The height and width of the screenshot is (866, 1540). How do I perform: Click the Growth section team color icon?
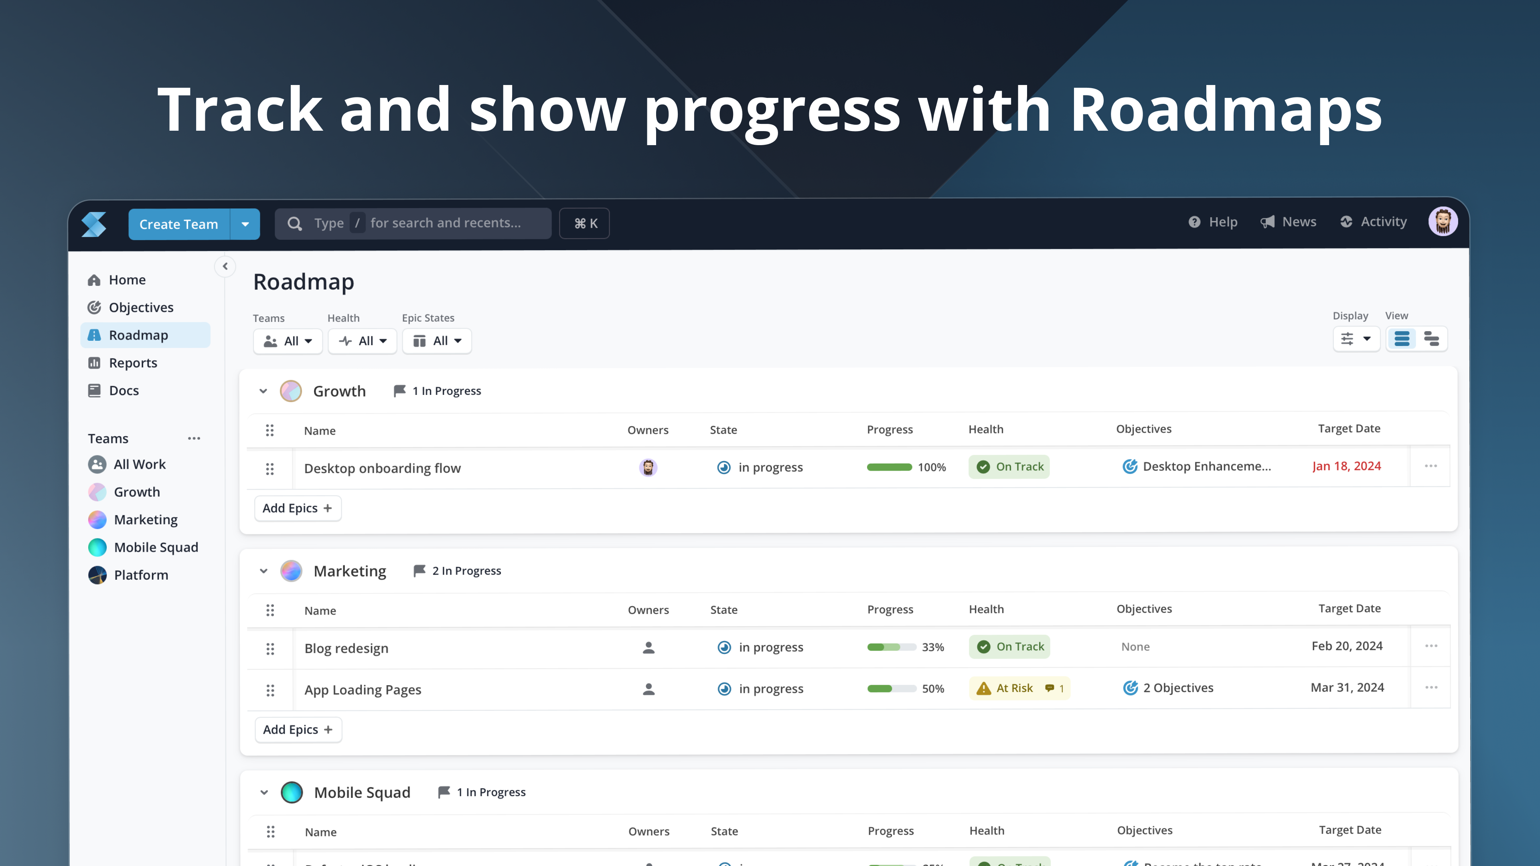291,391
